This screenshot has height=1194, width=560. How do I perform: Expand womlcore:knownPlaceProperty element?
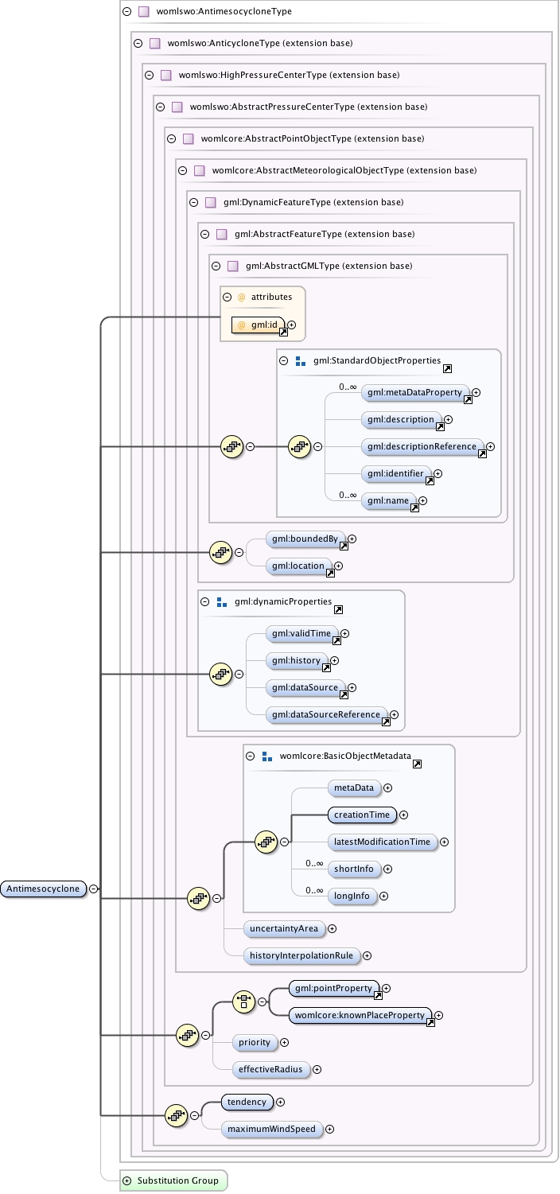438,1015
